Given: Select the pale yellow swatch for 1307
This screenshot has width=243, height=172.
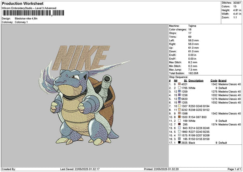Looking at the screenshot, I should (x=179, y=106).
